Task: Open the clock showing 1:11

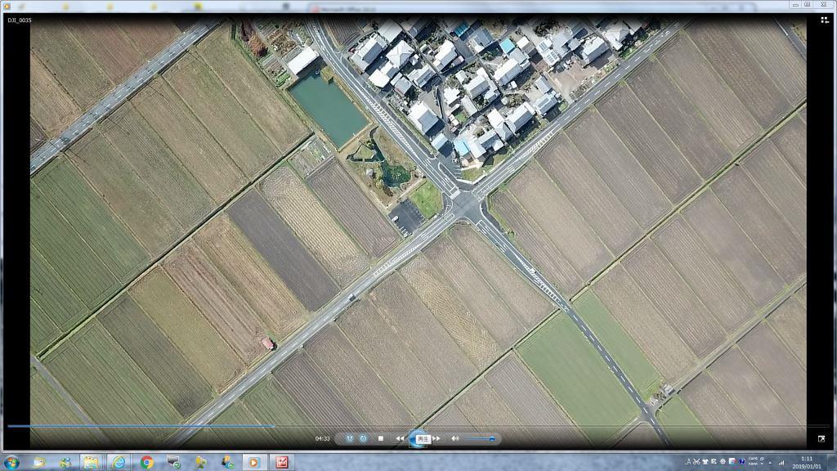Action: (x=807, y=463)
